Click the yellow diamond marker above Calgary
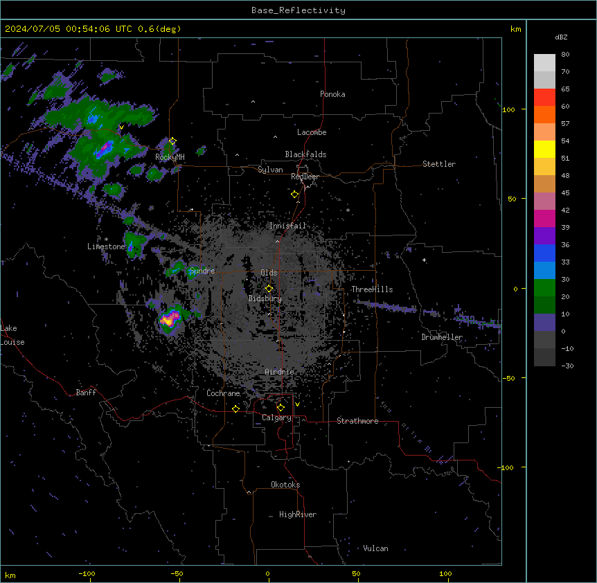 click(x=280, y=408)
